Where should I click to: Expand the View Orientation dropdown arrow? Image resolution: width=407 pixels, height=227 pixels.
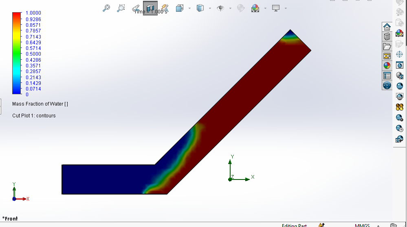pos(189,8)
